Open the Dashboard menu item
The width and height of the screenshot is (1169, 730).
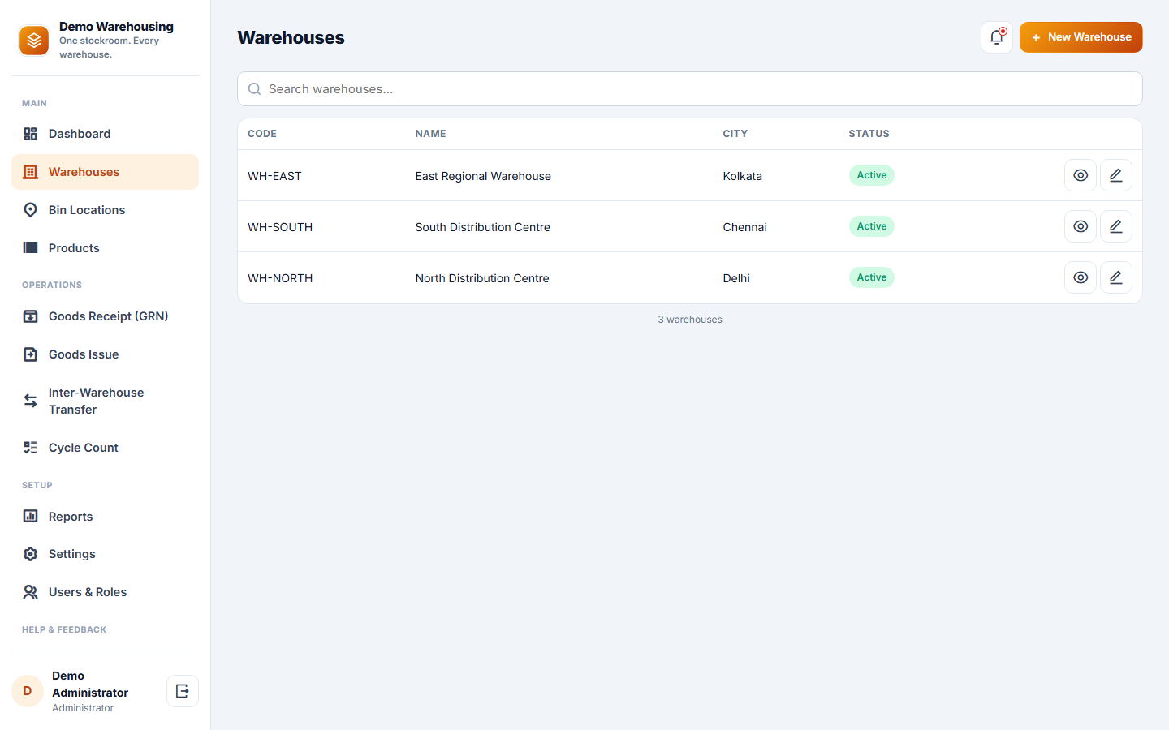(x=105, y=134)
